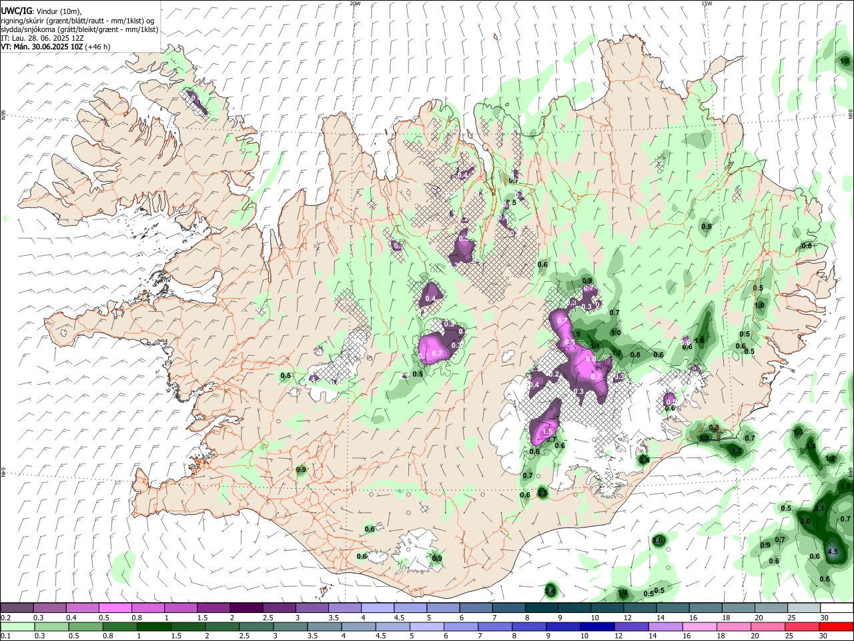Screen dimensions: 854x641
Task: Click the white swatch ending the upper snow legend
Action: pyautogui.click(x=836, y=608)
